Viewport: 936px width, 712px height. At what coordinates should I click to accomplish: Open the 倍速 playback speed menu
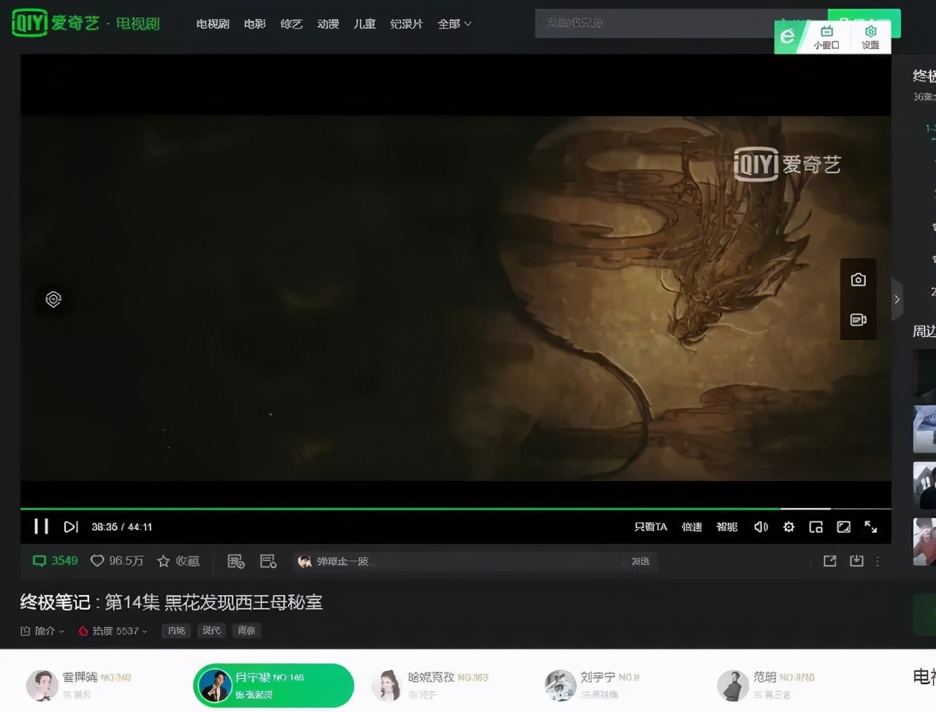[692, 526]
